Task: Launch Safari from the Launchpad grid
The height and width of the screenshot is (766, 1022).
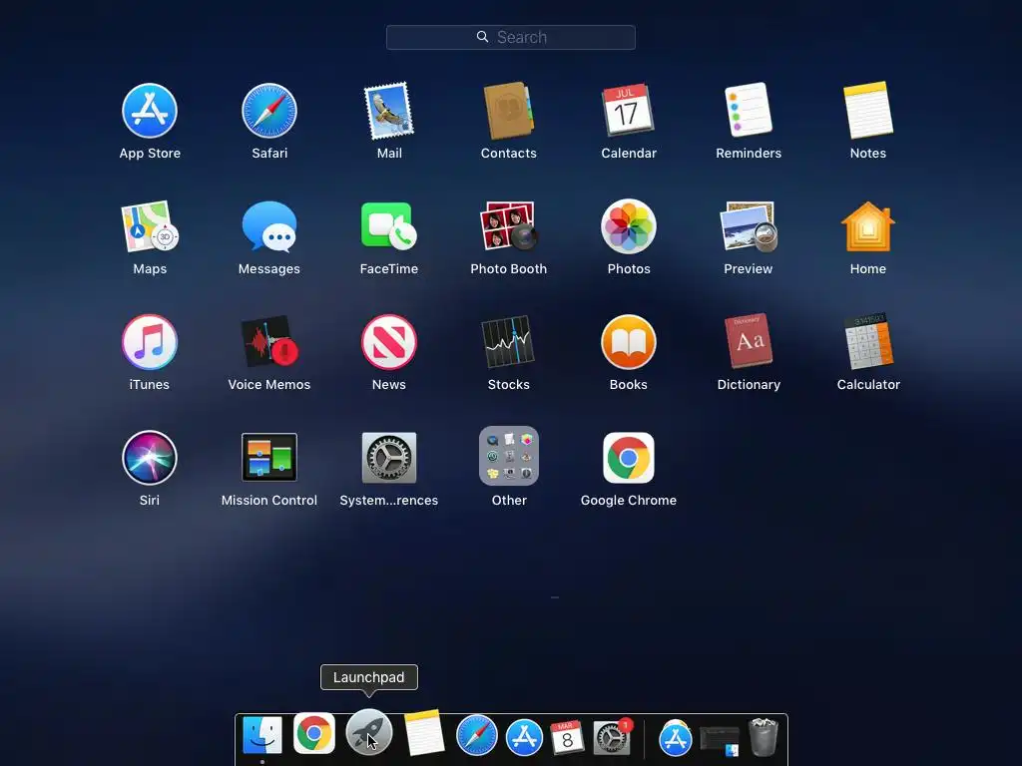Action: pos(269,111)
